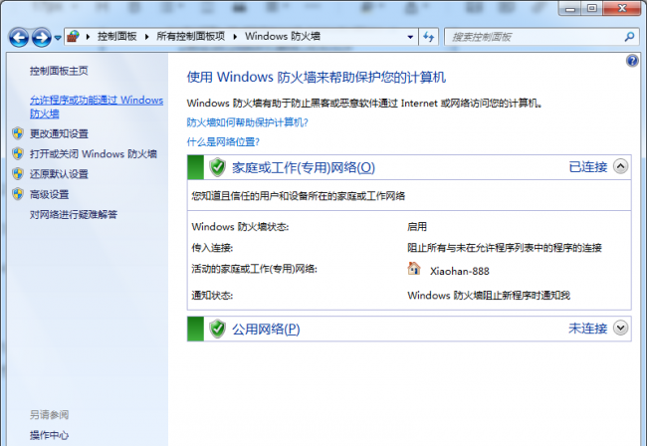Click the shield icon beside 更改通知设置
647x446 pixels.
18,133
